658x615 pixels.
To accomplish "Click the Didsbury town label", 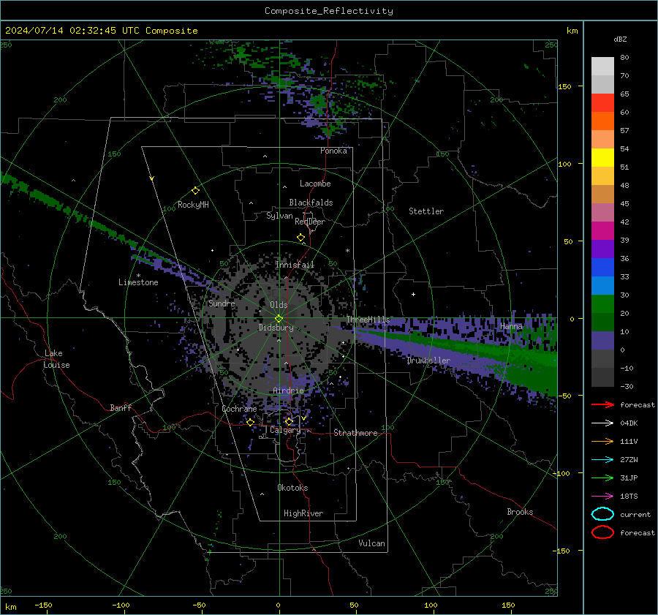I will 276,328.
